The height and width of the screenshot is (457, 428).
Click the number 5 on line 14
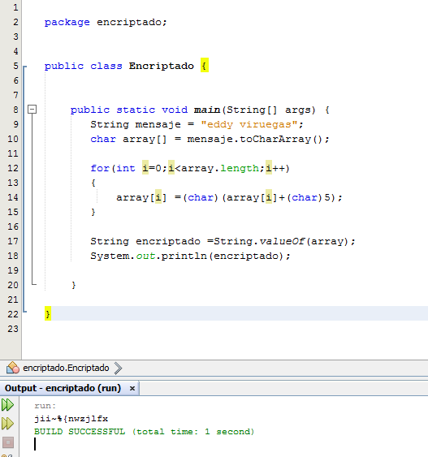[x=327, y=197]
